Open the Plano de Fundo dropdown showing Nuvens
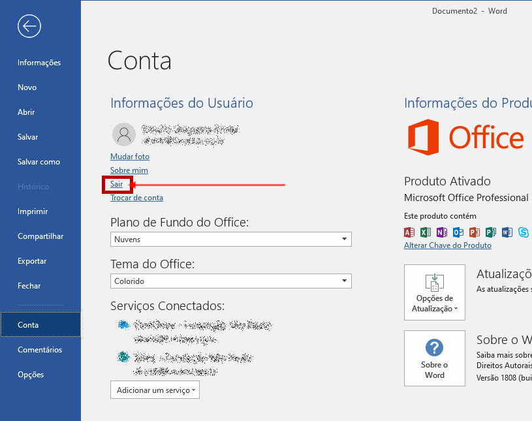 (230, 239)
